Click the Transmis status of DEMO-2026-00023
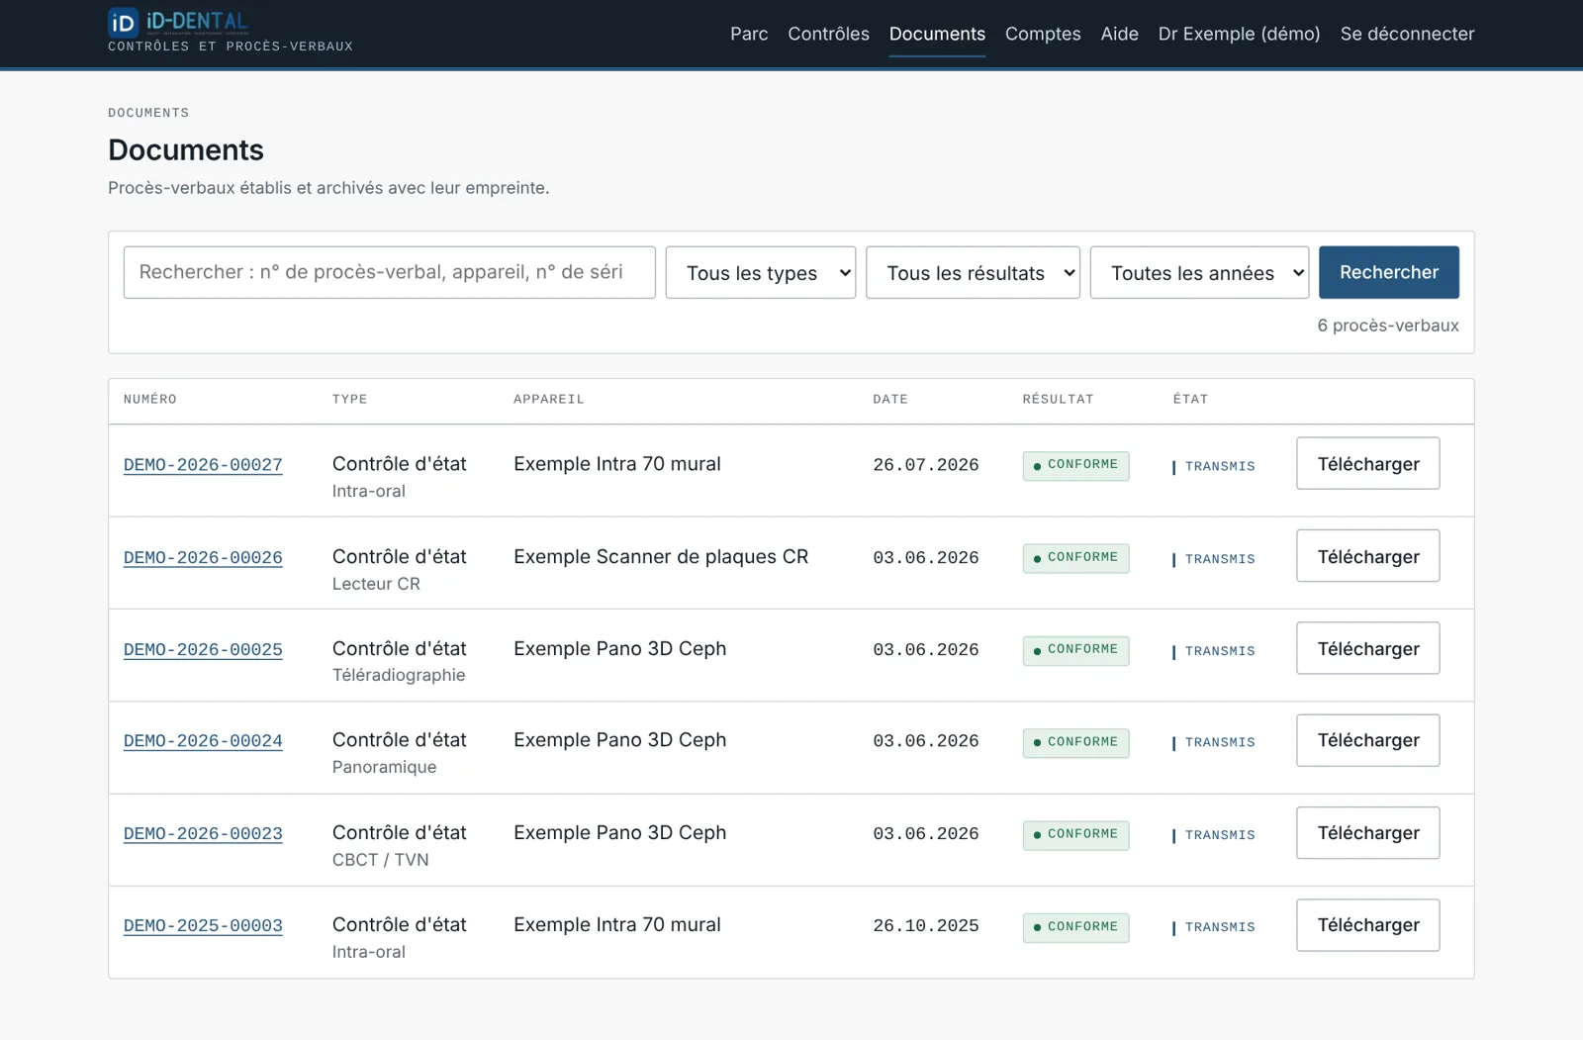This screenshot has width=1583, height=1040. (1214, 835)
